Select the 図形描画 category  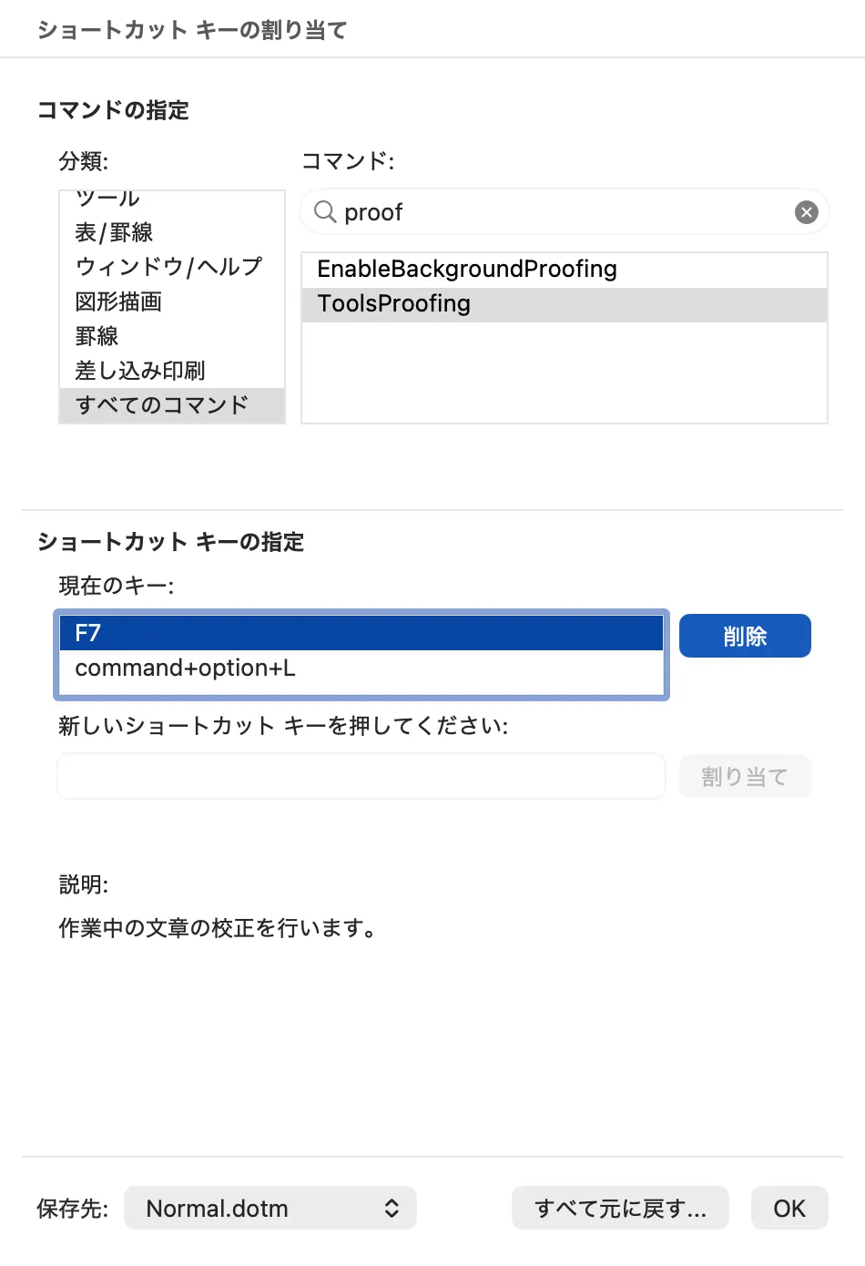118,302
